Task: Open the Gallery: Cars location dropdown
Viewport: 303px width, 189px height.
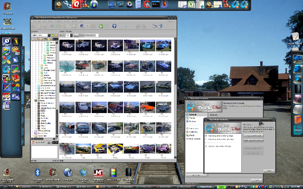Action: tap(50, 35)
